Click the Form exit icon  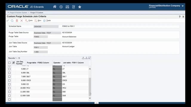[26, 21]
